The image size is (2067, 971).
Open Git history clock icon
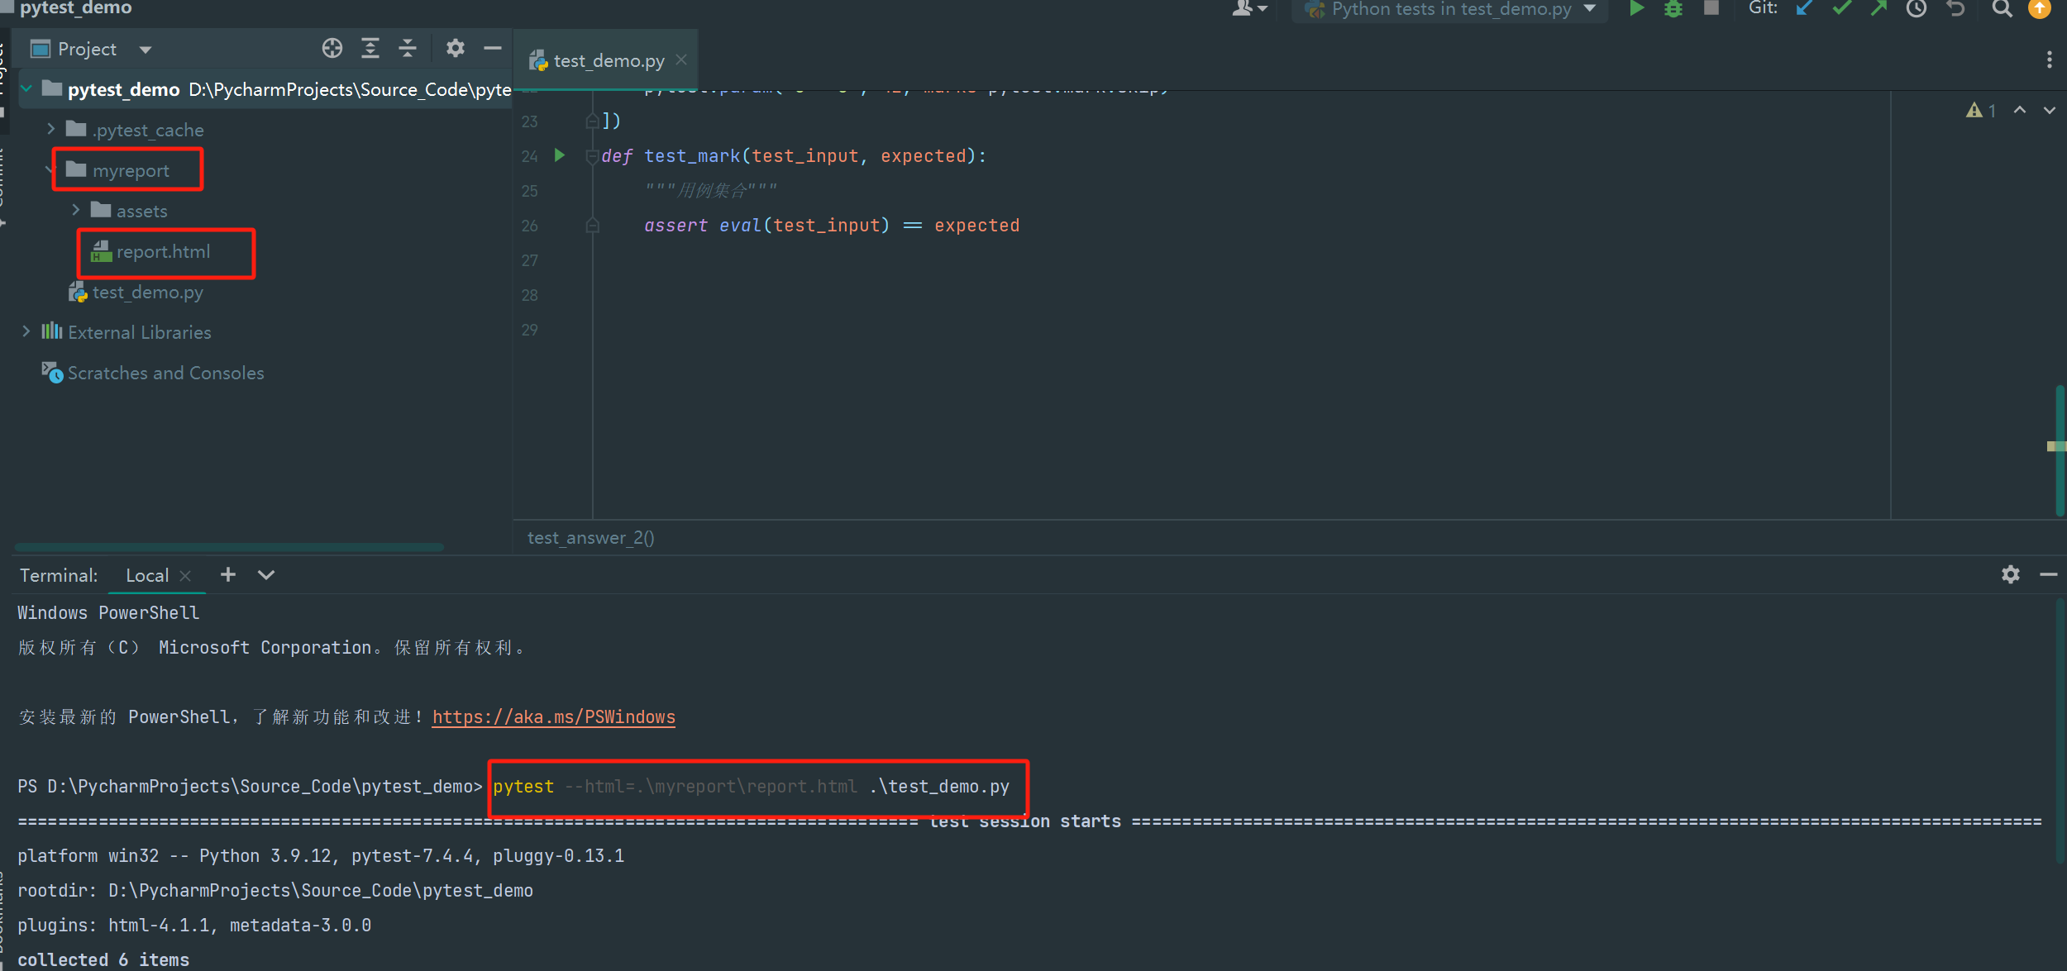pyautogui.click(x=1917, y=9)
